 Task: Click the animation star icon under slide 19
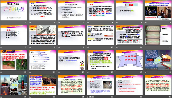tap(1, 97)
